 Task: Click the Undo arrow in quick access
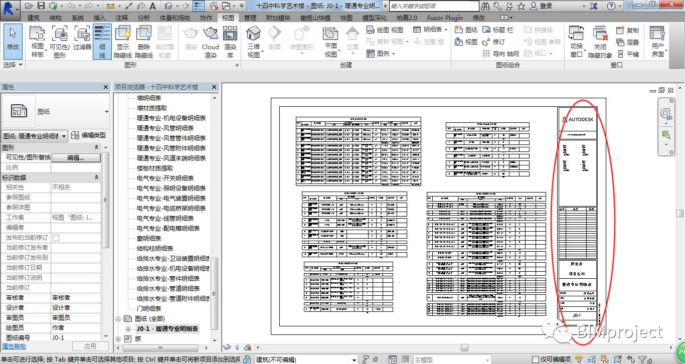point(71,6)
